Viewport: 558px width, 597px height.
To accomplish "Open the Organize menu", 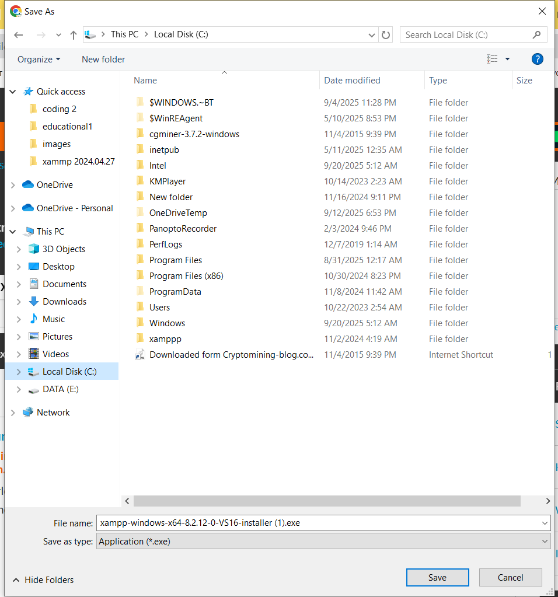I will (x=39, y=60).
